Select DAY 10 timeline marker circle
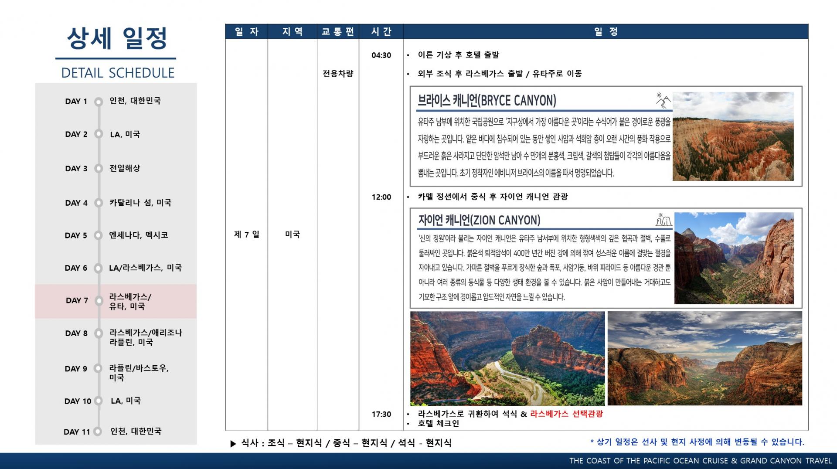 [99, 401]
